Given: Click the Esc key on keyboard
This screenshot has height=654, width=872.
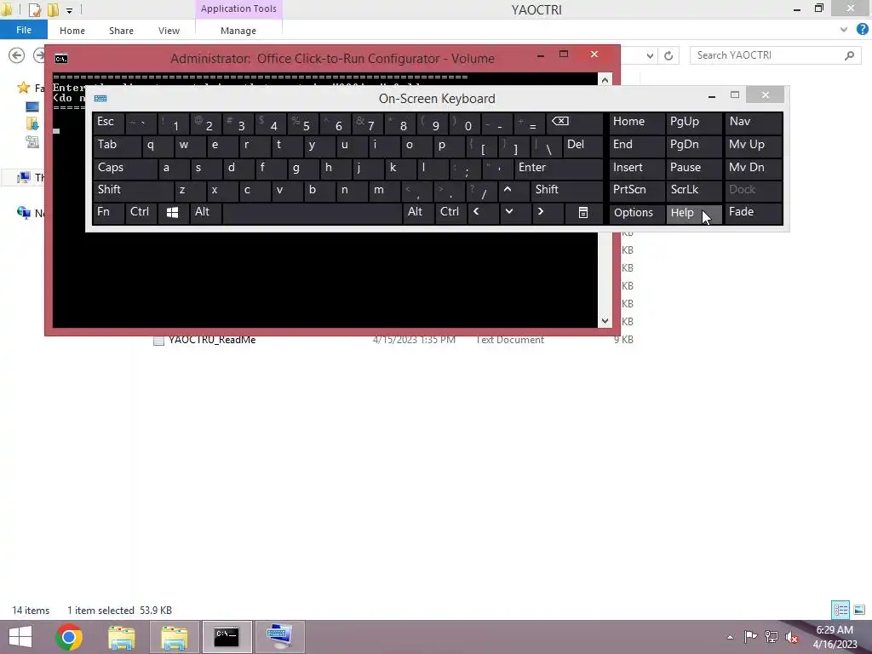Looking at the screenshot, I should click(108, 123).
